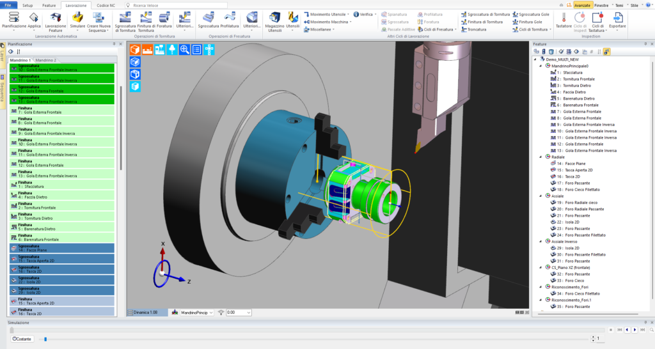Select operation Sgrossatura 14: Facce Piane
This screenshot has width=655, height=349.
62,248
